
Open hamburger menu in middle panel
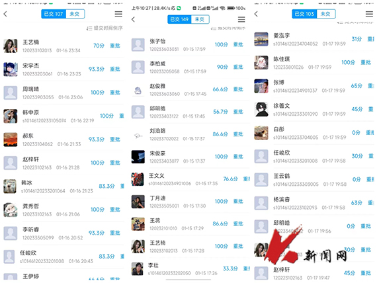[x=241, y=19]
